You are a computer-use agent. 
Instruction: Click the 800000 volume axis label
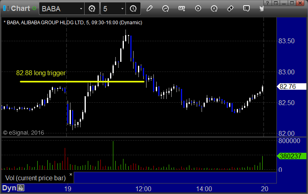[x=289, y=141]
